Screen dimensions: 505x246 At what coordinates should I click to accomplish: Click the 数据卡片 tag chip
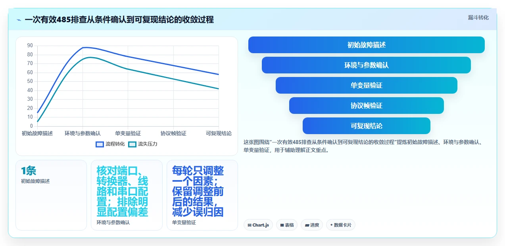[341, 225]
